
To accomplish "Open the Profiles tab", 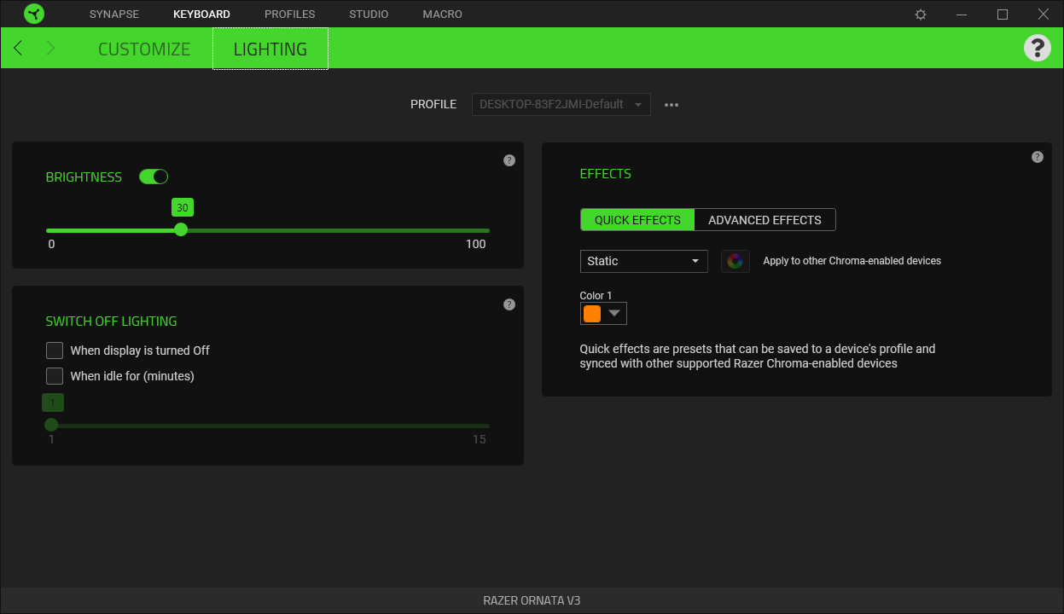I will (x=290, y=14).
